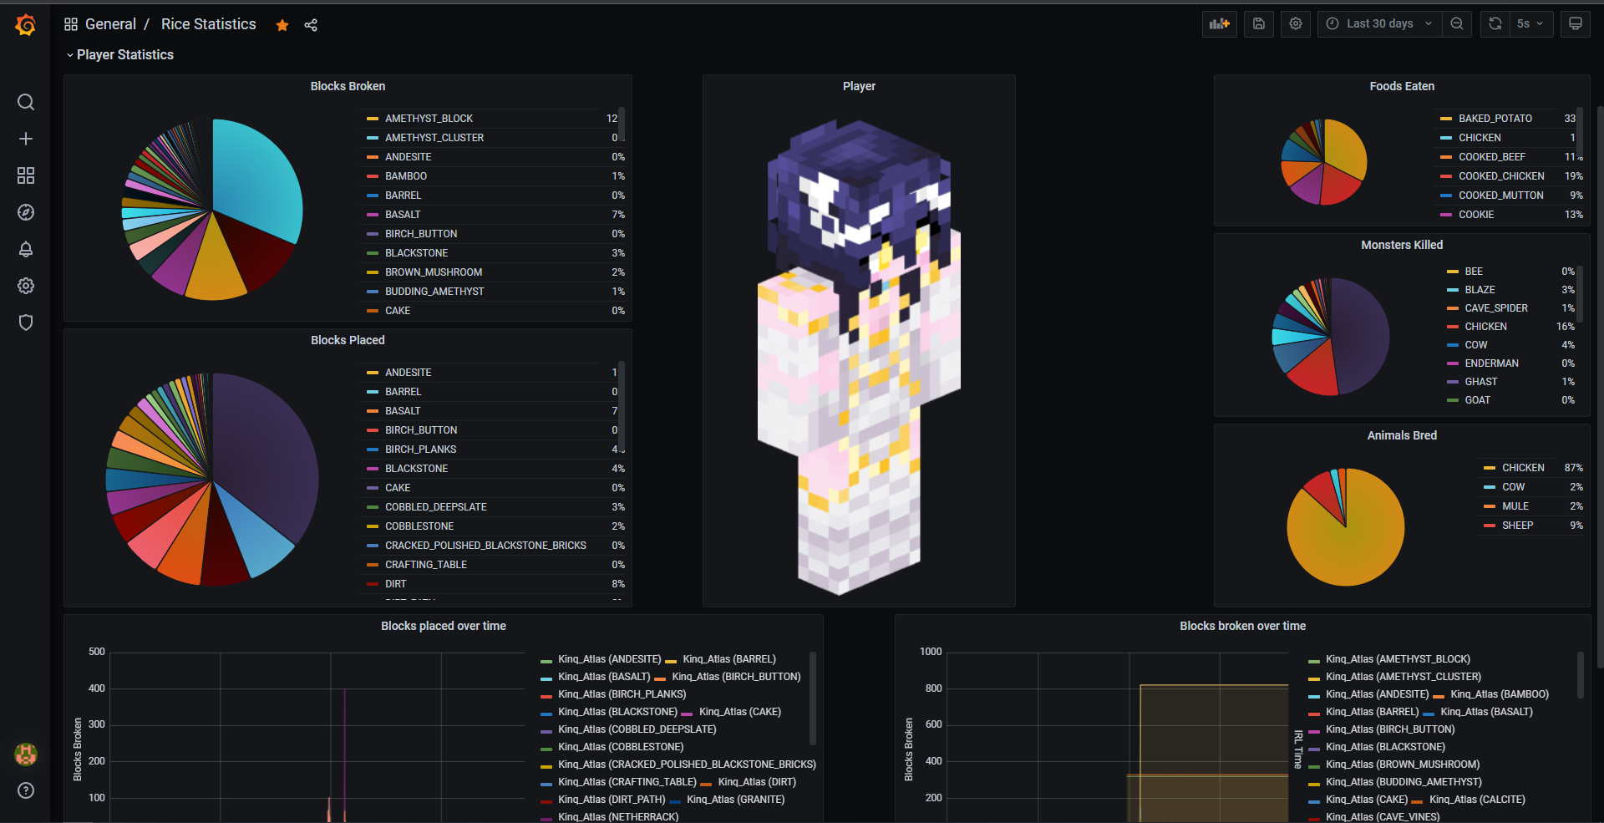This screenshot has width=1604, height=823.
Task: Click the Rice Statistics dashboard title
Action: (x=209, y=24)
